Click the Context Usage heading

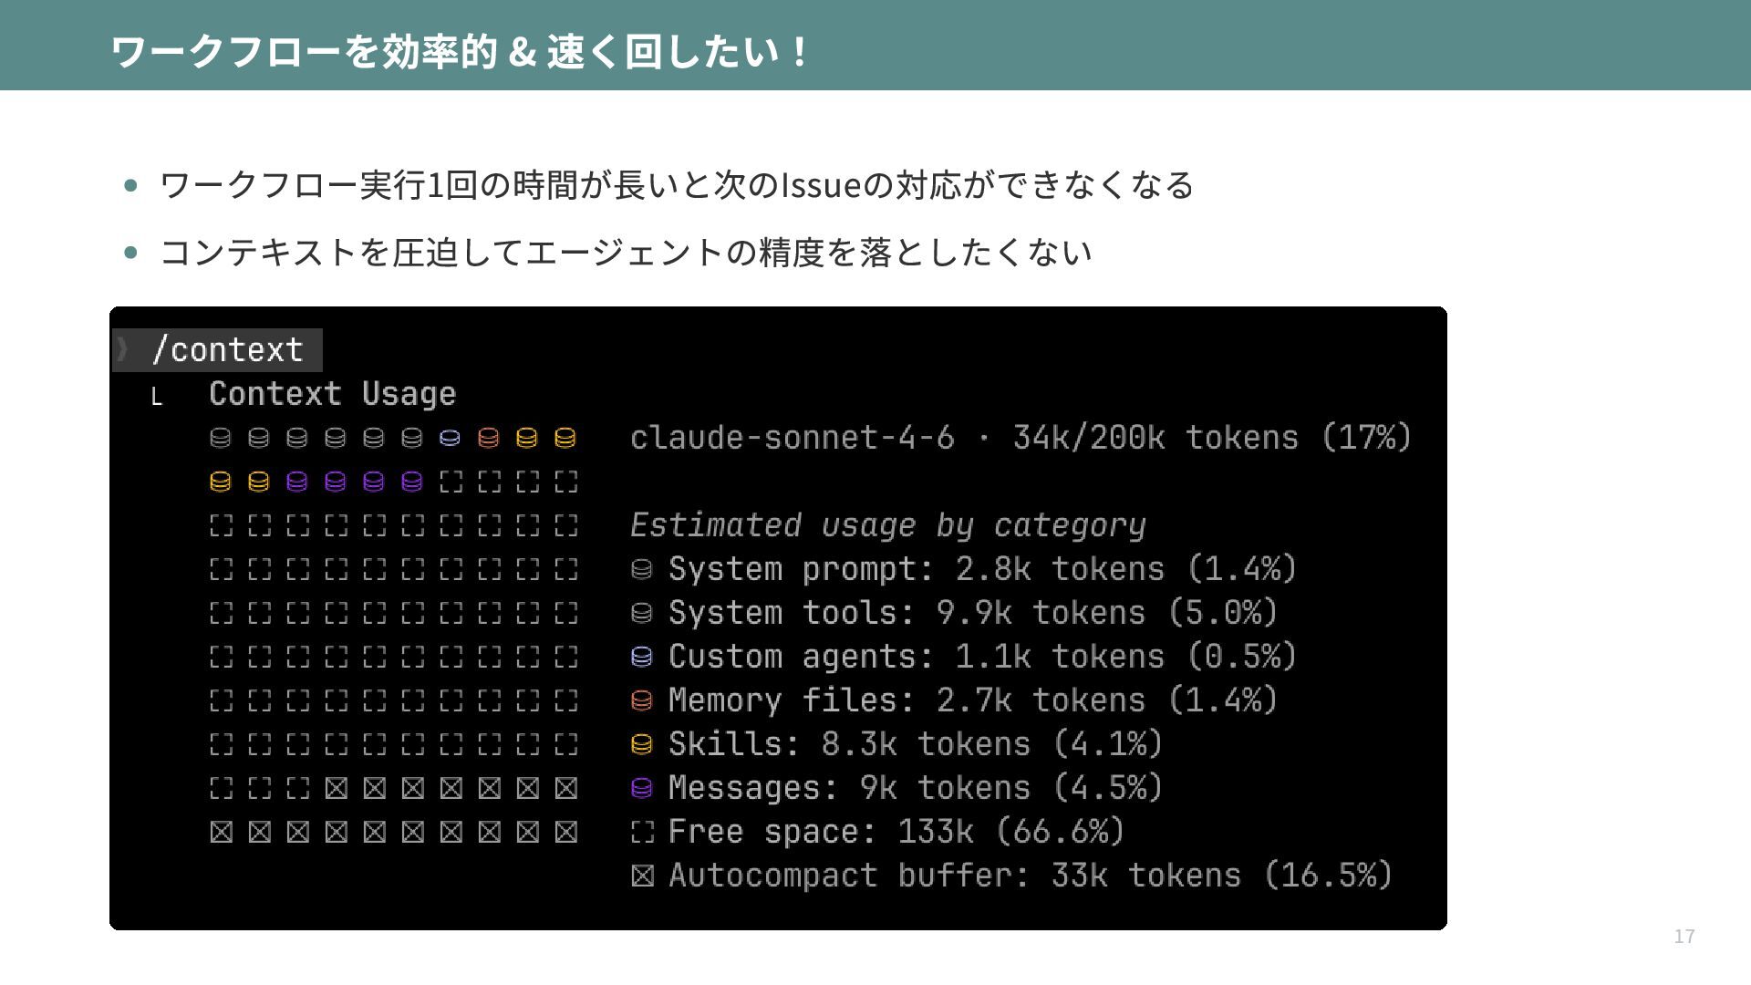point(332,394)
